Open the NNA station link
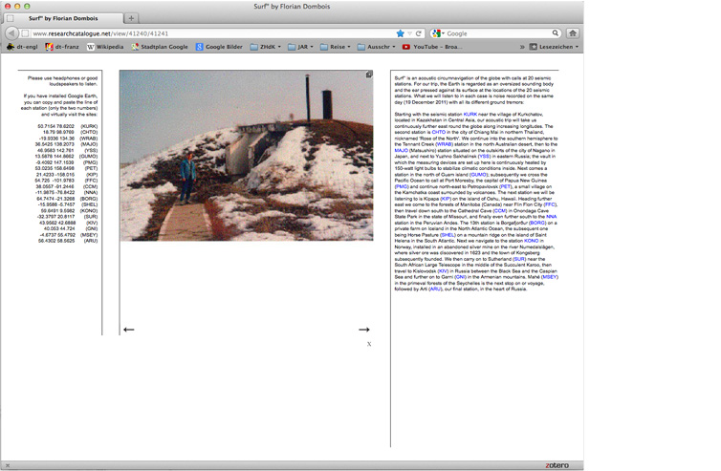721x471 pixels. [x=552, y=217]
